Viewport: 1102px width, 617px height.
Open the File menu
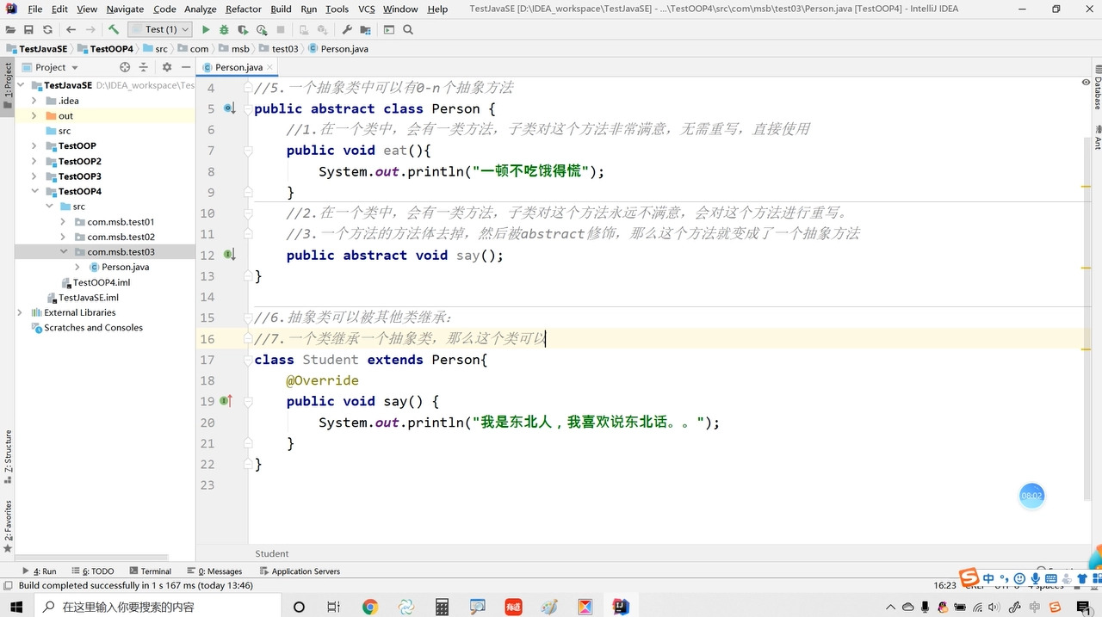pyautogui.click(x=34, y=9)
